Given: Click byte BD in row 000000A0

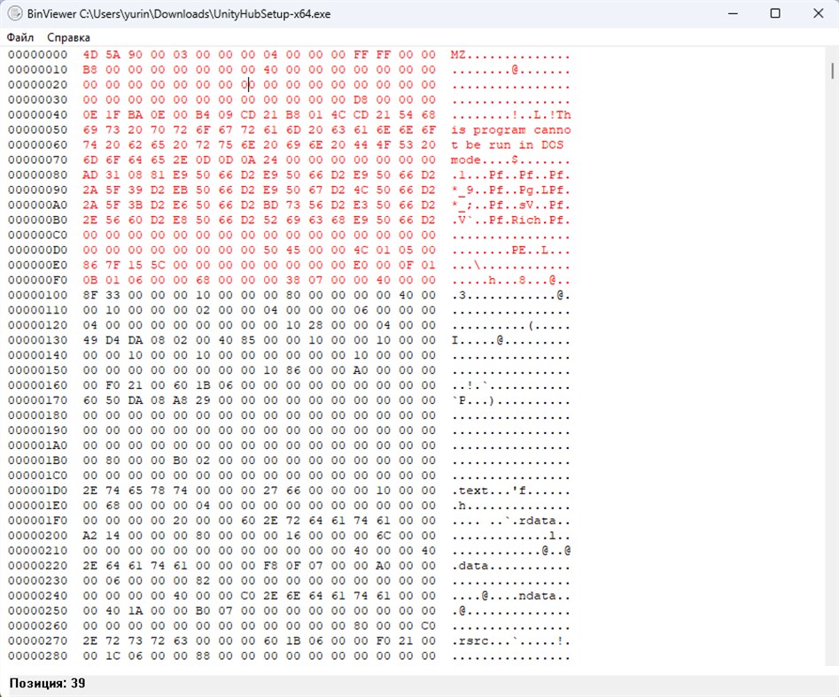Looking at the screenshot, I should [271, 205].
